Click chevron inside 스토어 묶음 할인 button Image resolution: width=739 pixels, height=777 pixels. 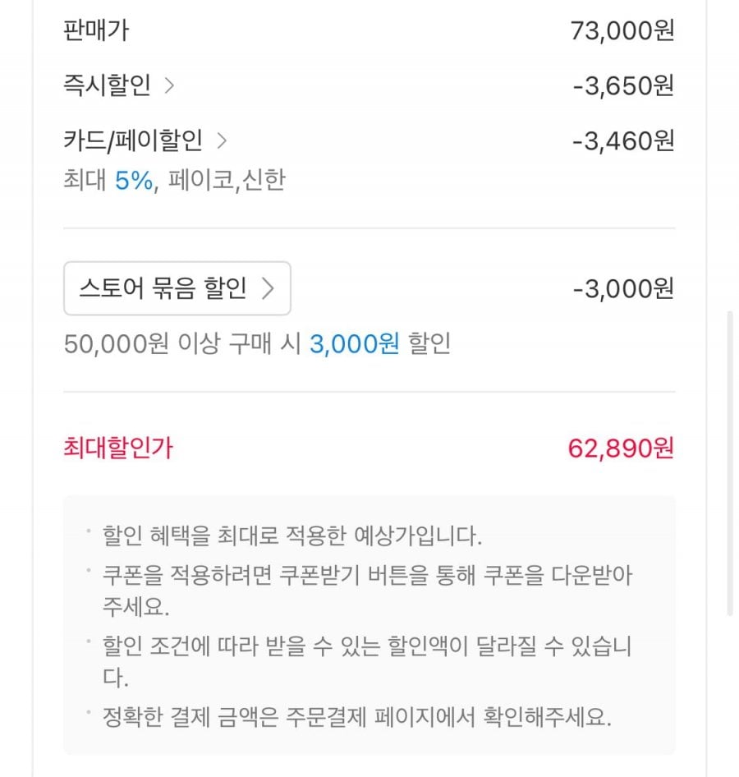[267, 288]
